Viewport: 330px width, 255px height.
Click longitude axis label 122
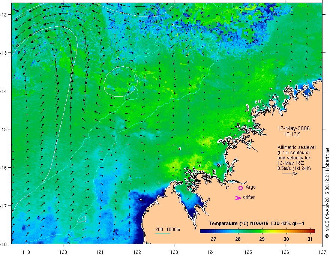(x=137, y=252)
